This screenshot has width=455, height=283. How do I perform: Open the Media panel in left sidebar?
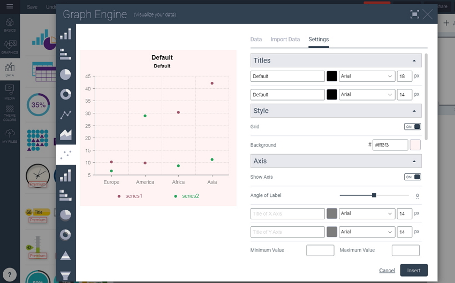click(x=10, y=91)
